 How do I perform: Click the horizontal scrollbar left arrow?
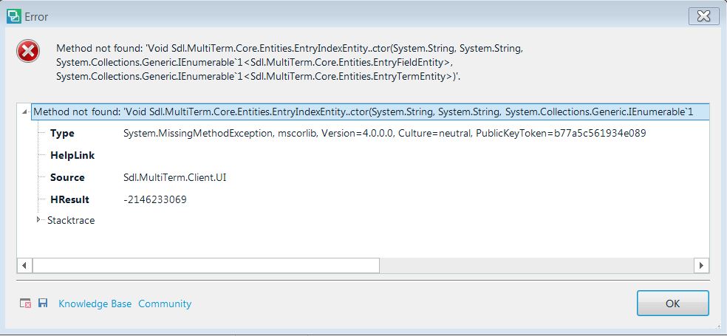[24, 266]
